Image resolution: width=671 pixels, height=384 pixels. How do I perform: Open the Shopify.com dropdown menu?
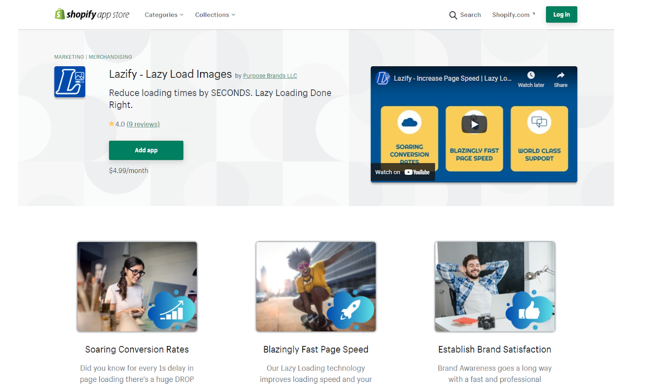click(x=514, y=15)
